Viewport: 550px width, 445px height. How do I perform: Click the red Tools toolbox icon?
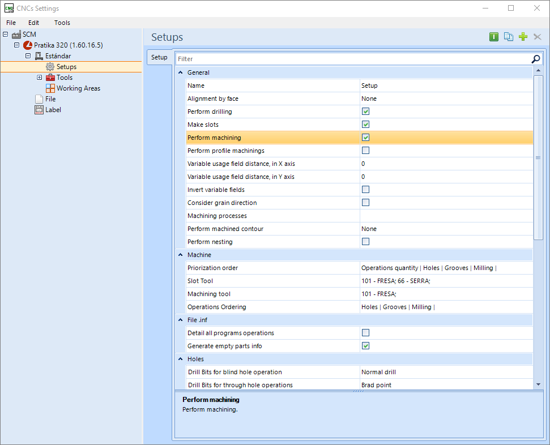(50, 78)
